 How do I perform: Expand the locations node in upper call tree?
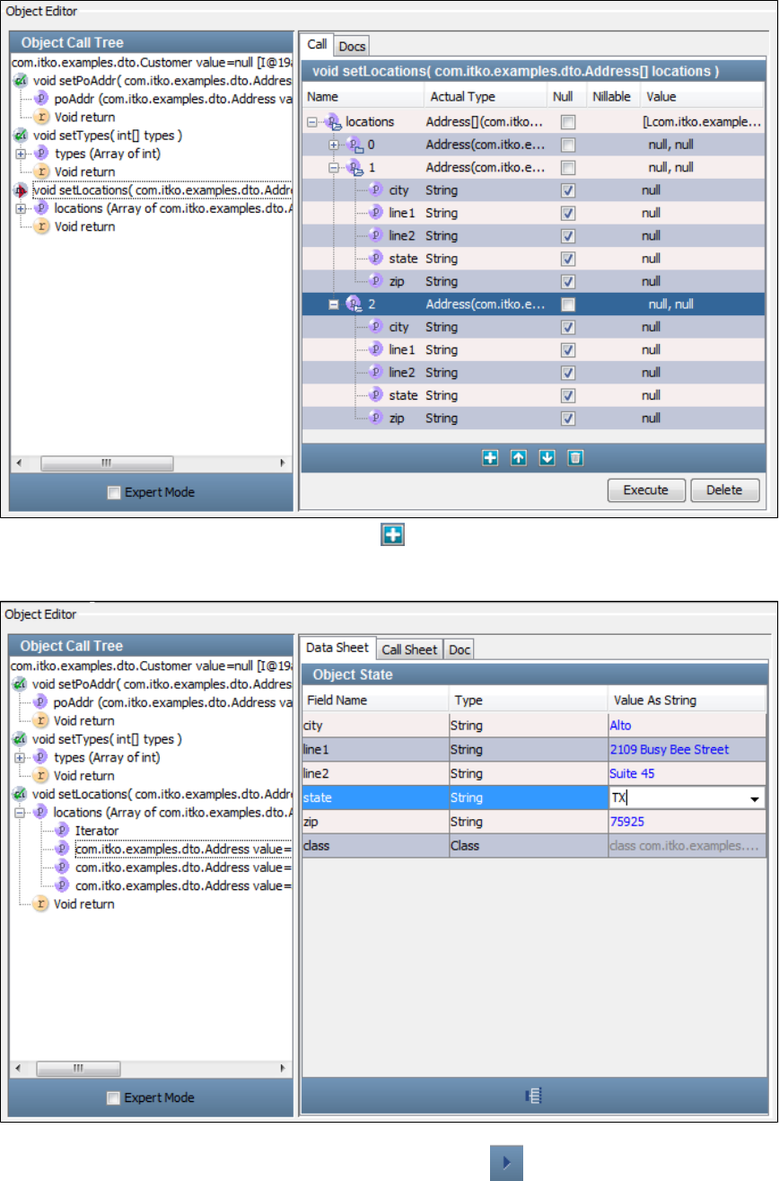(21, 208)
